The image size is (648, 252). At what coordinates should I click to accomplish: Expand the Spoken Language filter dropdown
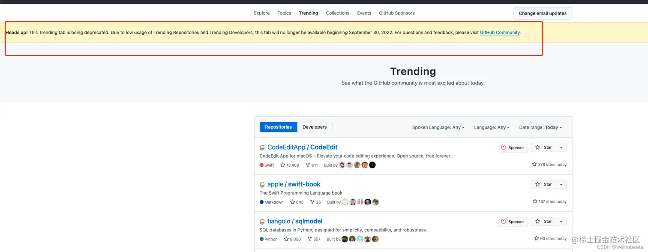(438, 127)
